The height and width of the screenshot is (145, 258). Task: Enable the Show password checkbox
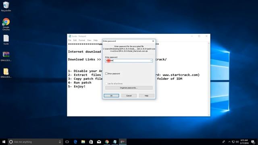pyautogui.click(x=106, y=74)
